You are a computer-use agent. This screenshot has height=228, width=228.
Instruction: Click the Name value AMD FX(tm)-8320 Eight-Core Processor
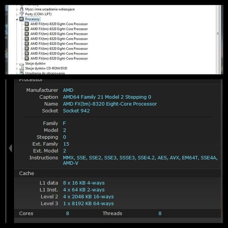point(110,104)
